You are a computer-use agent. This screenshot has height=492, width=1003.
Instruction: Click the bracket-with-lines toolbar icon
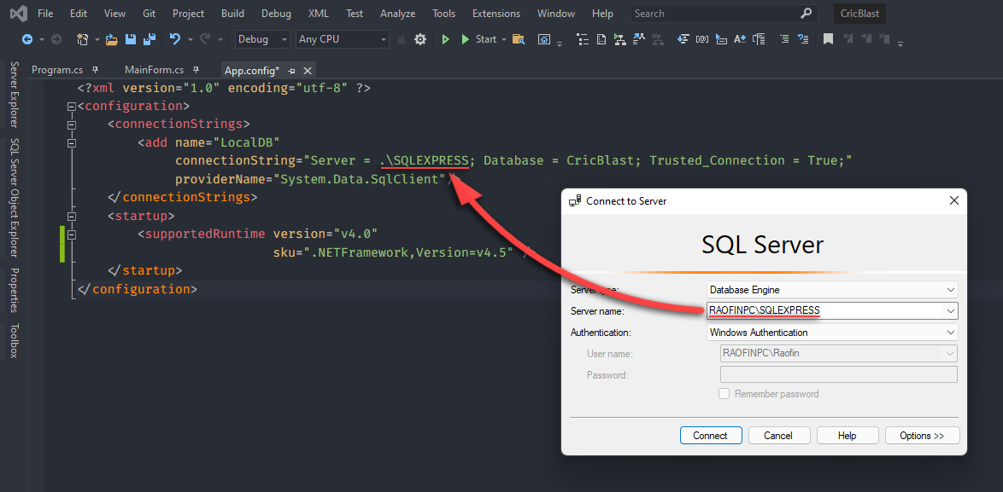click(760, 39)
